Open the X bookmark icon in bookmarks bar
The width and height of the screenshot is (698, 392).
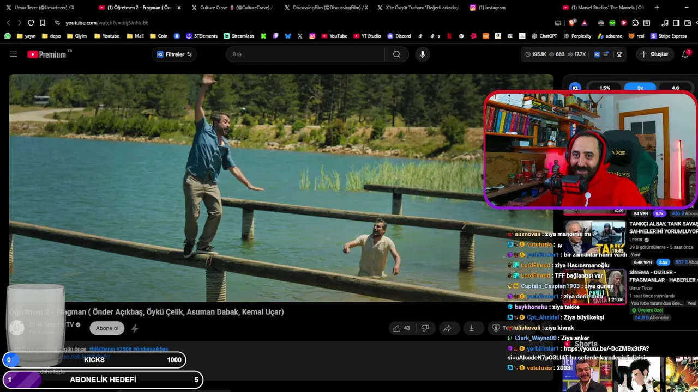pos(300,36)
